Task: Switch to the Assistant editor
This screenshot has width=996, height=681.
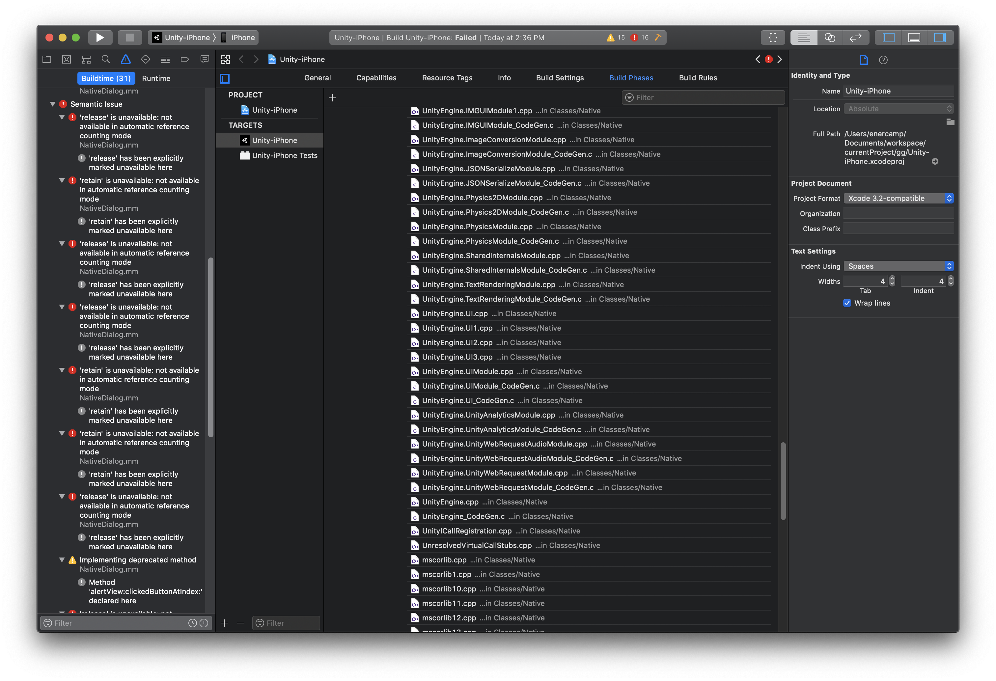Action: [x=830, y=38]
